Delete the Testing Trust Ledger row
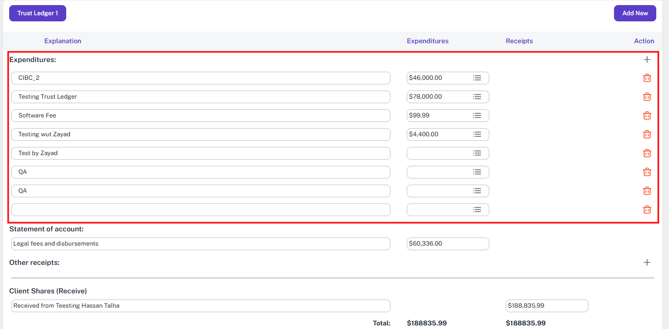669x329 pixels. (647, 97)
